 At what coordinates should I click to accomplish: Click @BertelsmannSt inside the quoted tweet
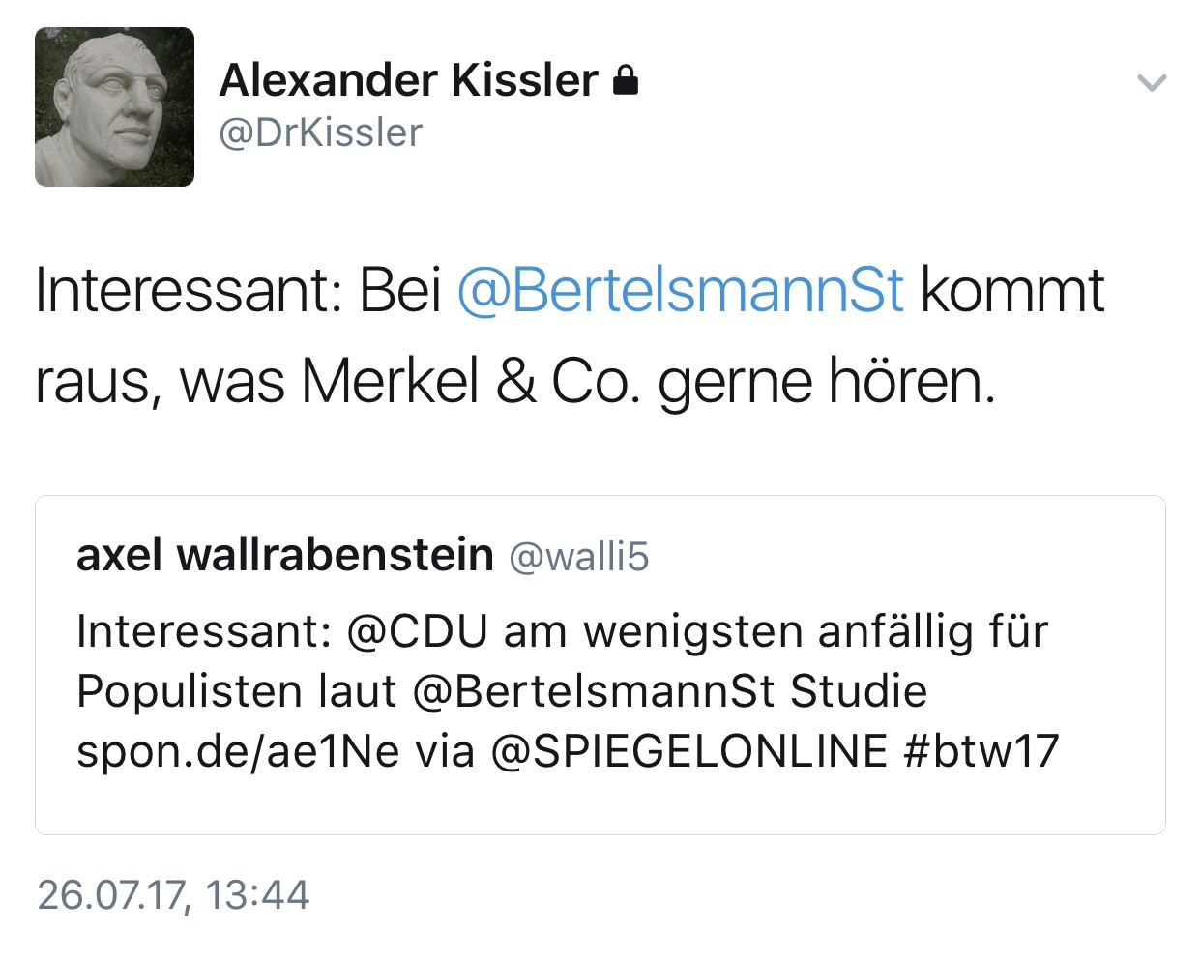(x=594, y=691)
